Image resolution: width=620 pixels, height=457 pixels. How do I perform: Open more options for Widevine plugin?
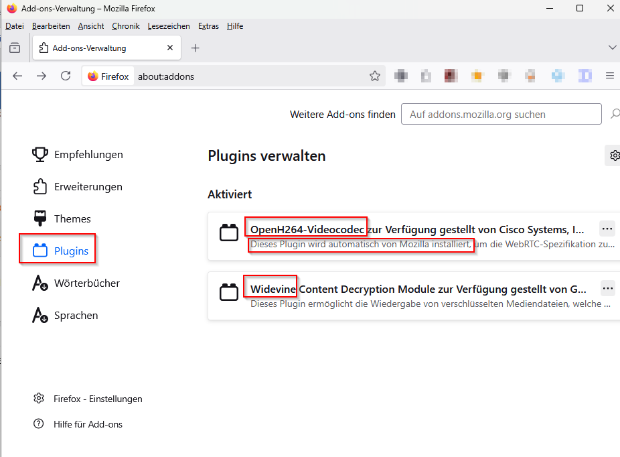pyautogui.click(x=607, y=288)
